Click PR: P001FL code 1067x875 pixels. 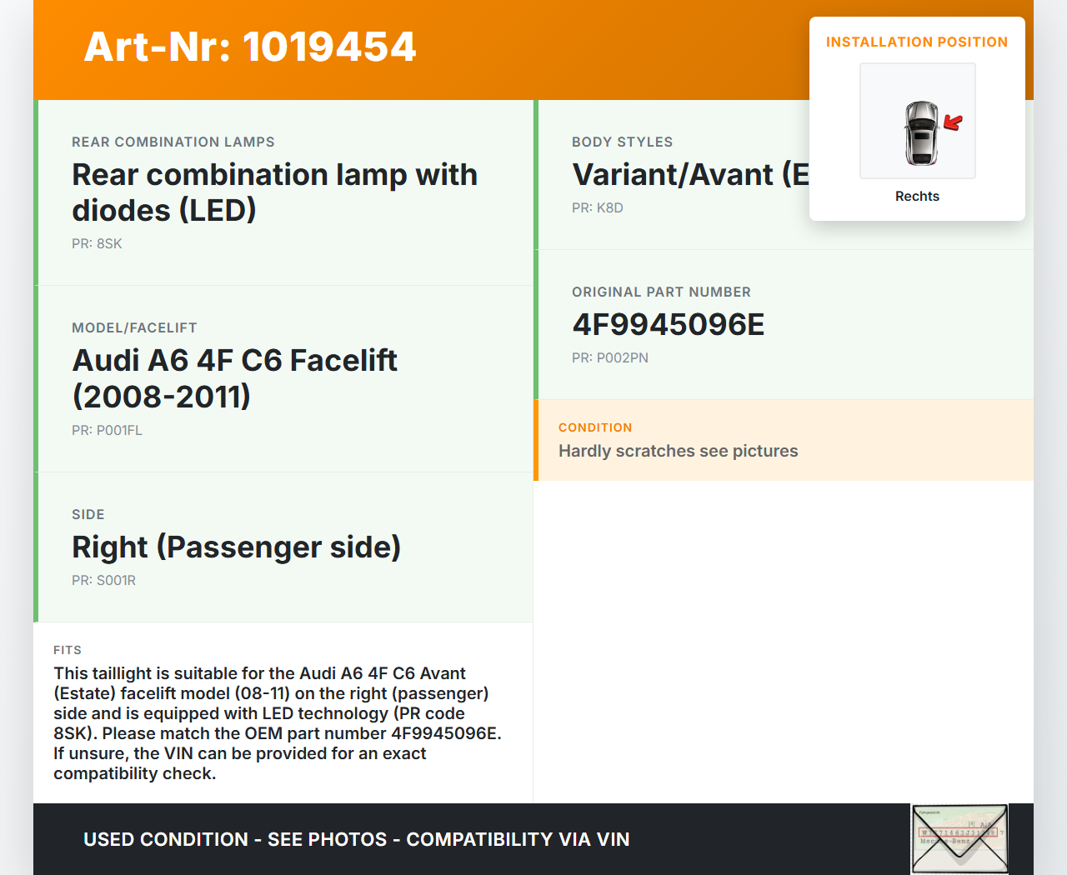pos(107,430)
